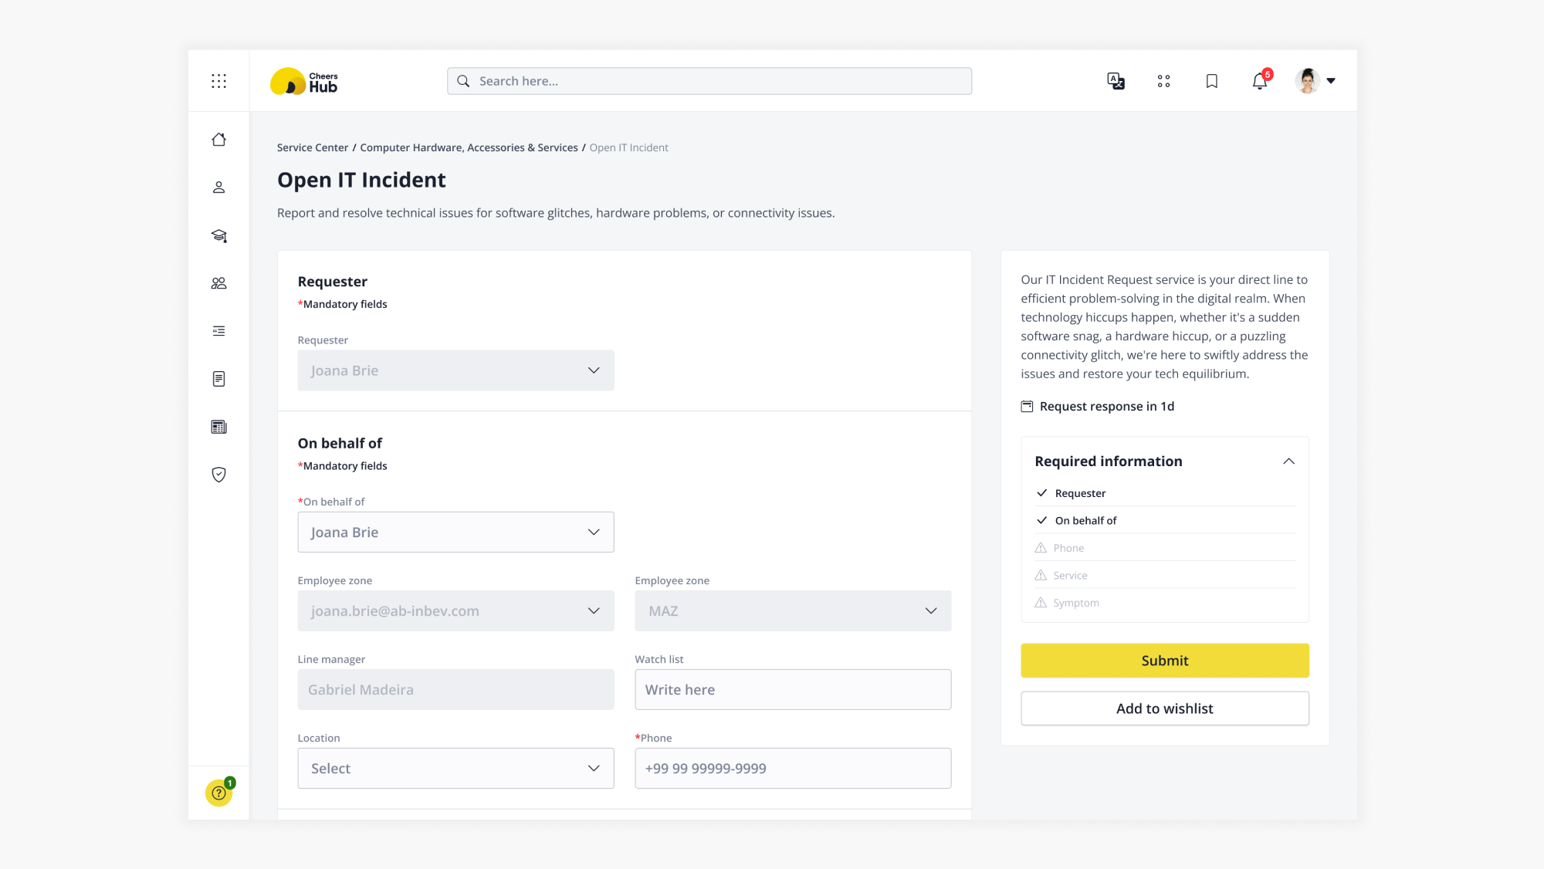Click the four-dot apps icon in header

(1163, 81)
